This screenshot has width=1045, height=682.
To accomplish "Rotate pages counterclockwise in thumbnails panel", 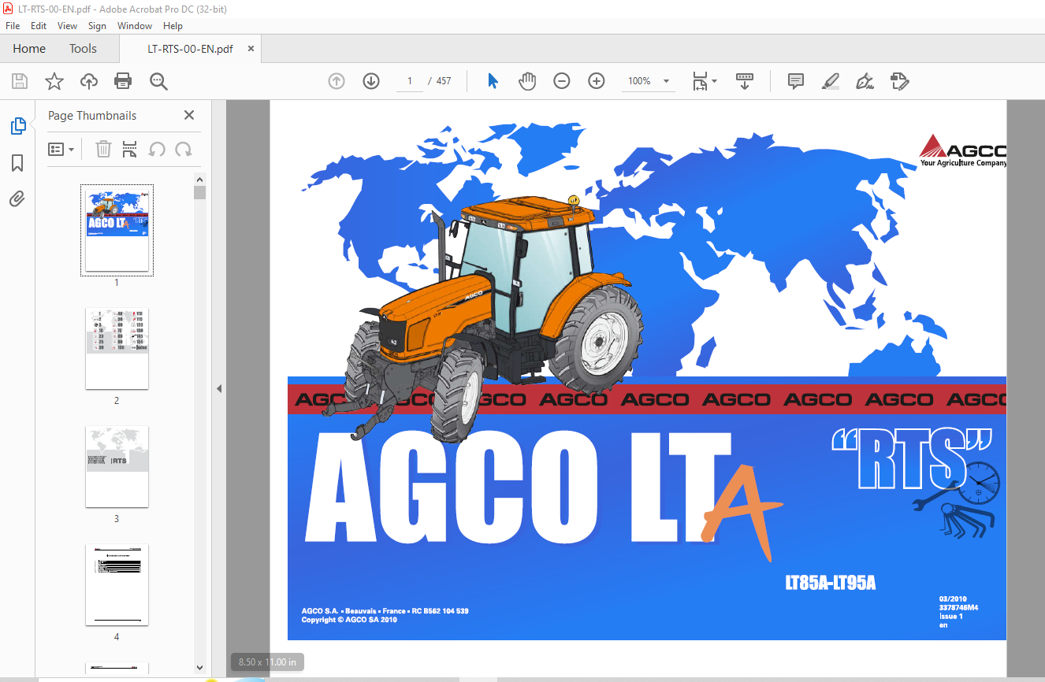I will [157, 149].
